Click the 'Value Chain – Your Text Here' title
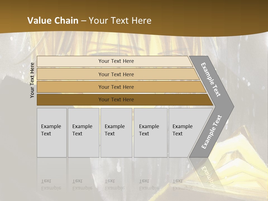268x201 pixels. point(89,20)
